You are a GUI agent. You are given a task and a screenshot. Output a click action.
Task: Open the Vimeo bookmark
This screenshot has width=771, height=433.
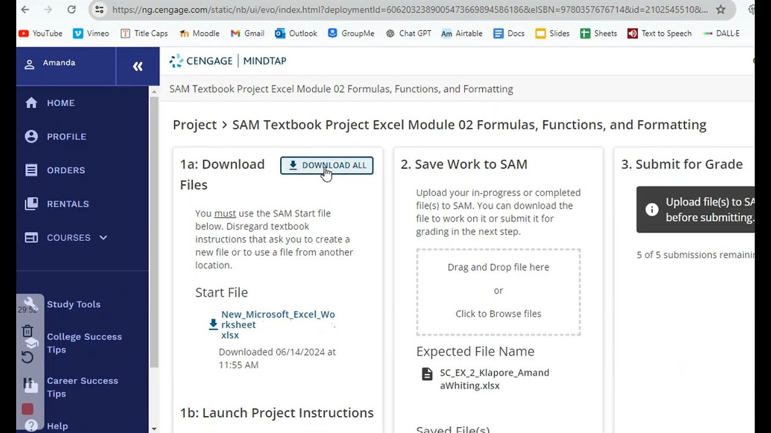pos(91,33)
